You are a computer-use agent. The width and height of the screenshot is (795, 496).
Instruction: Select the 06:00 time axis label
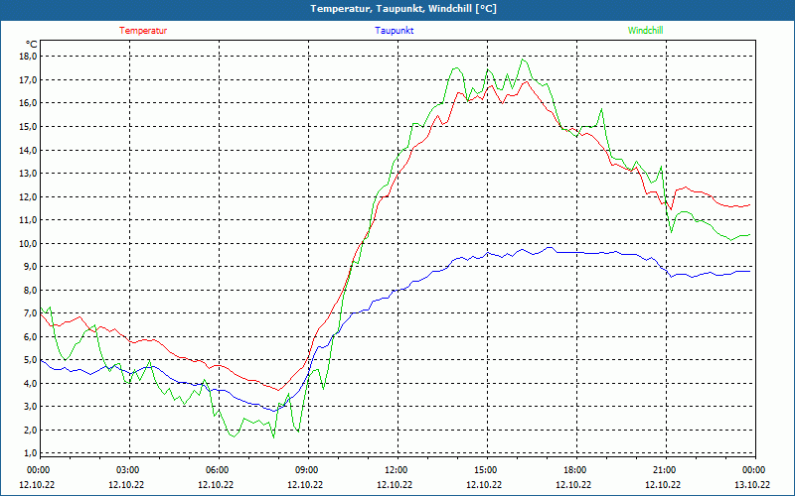(x=218, y=470)
